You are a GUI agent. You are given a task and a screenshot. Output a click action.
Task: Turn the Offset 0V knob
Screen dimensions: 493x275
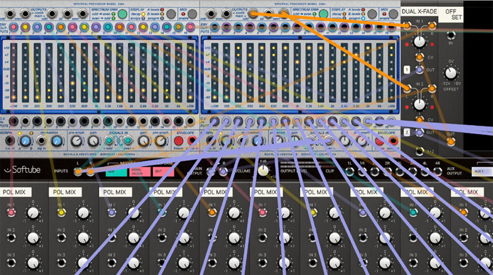click(451, 74)
